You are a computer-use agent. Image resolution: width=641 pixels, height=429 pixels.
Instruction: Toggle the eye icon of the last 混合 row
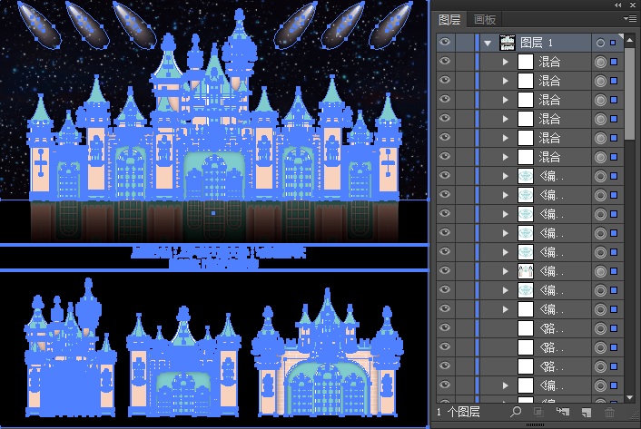click(x=445, y=156)
